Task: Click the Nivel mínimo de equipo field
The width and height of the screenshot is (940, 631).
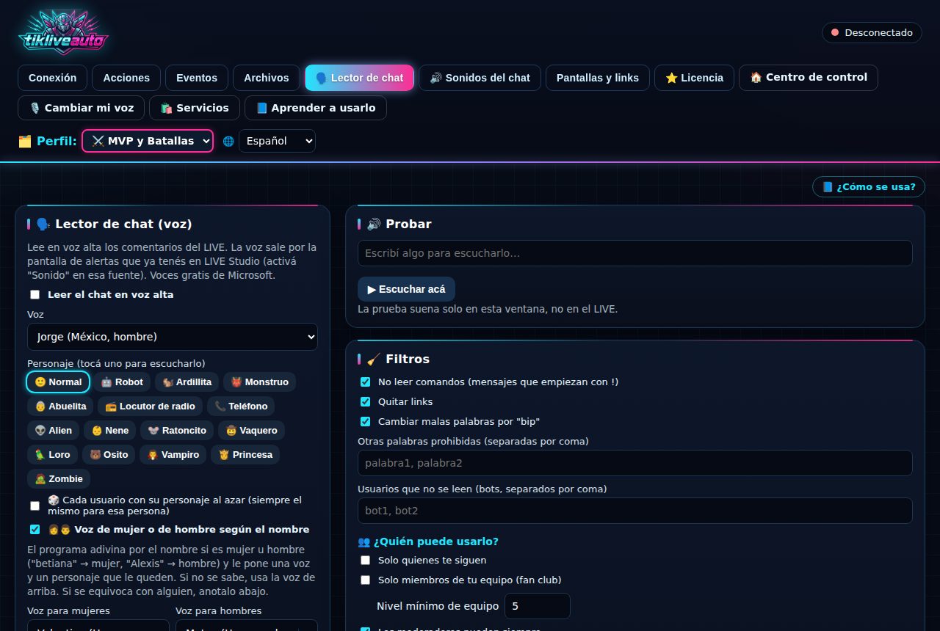Action: click(537, 606)
